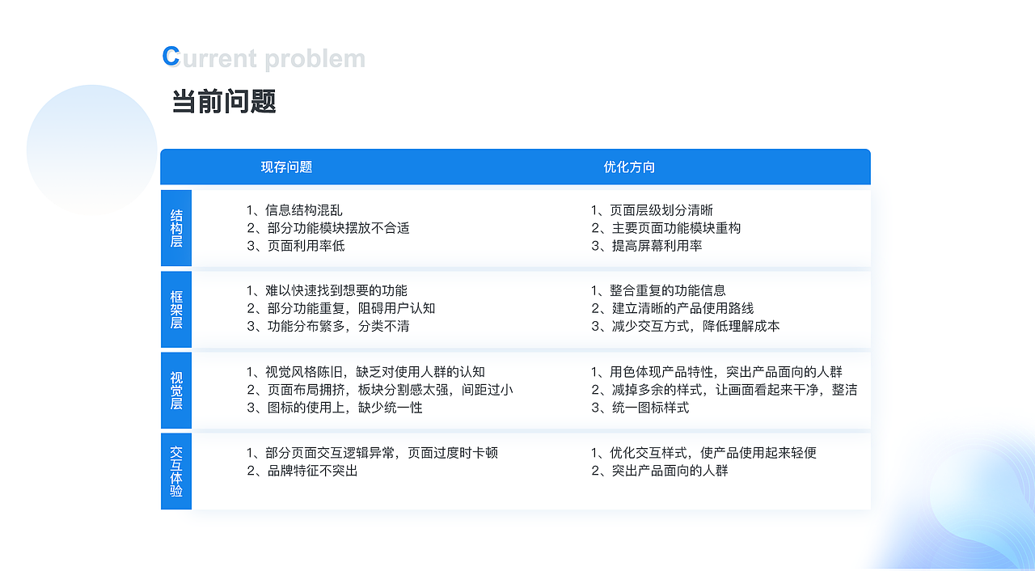1035x571 pixels.
Task: Click '3、减少交互方式，降低理解成本'
Action: [685, 326]
